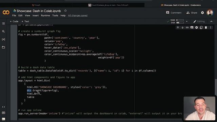Open the View menu

click(27, 16)
